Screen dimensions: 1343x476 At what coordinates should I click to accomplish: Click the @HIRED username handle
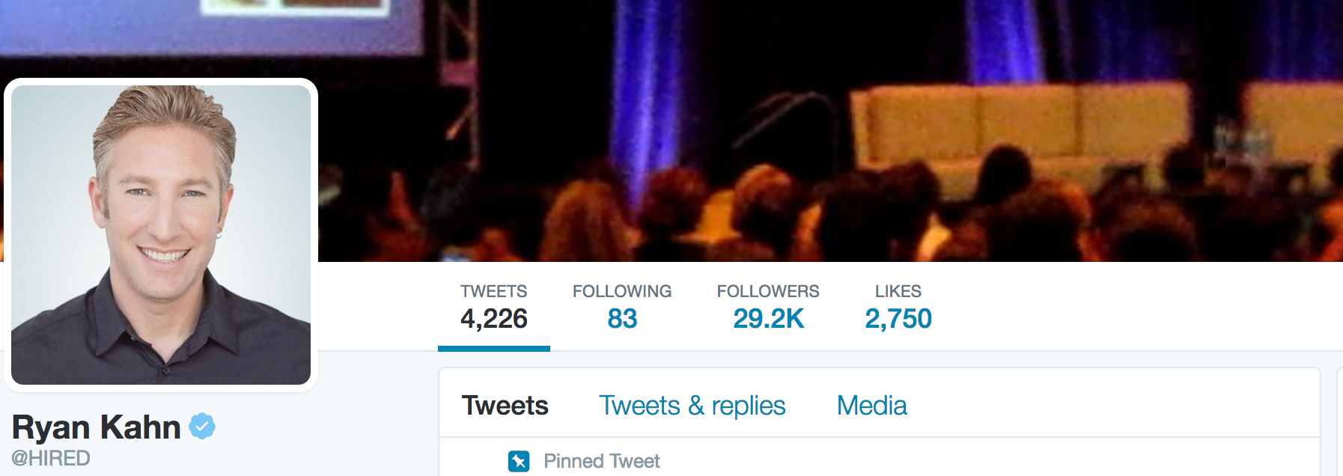click(x=51, y=458)
